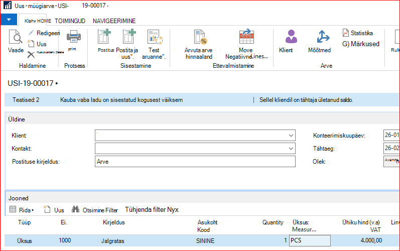Image resolution: width=400 pixels, height=251 pixels.
Task: Click Otsimine Filter in lines toolbar
Action: point(95,210)
